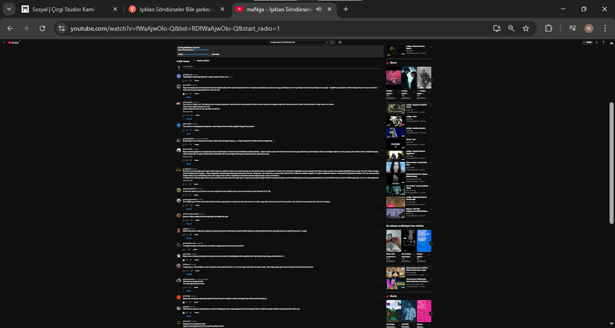This screenshot has height=328, width=615.
Task: Open the Chrome extensions puzzle icon
Action: [x=548, y=28]
